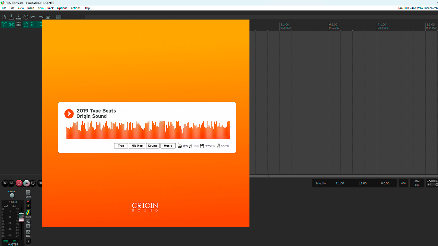This screenshot has width=438, height=246.
Task: Click the Undo arrow in the toolbar
Action: tap(33, 17)
